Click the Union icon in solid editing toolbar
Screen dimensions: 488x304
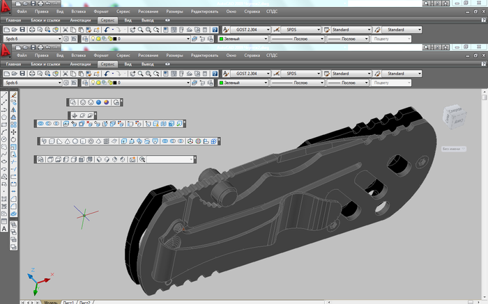tap(40, 124)
